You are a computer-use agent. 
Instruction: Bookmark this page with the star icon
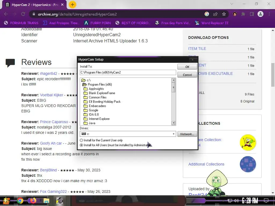tap(224, 14)
